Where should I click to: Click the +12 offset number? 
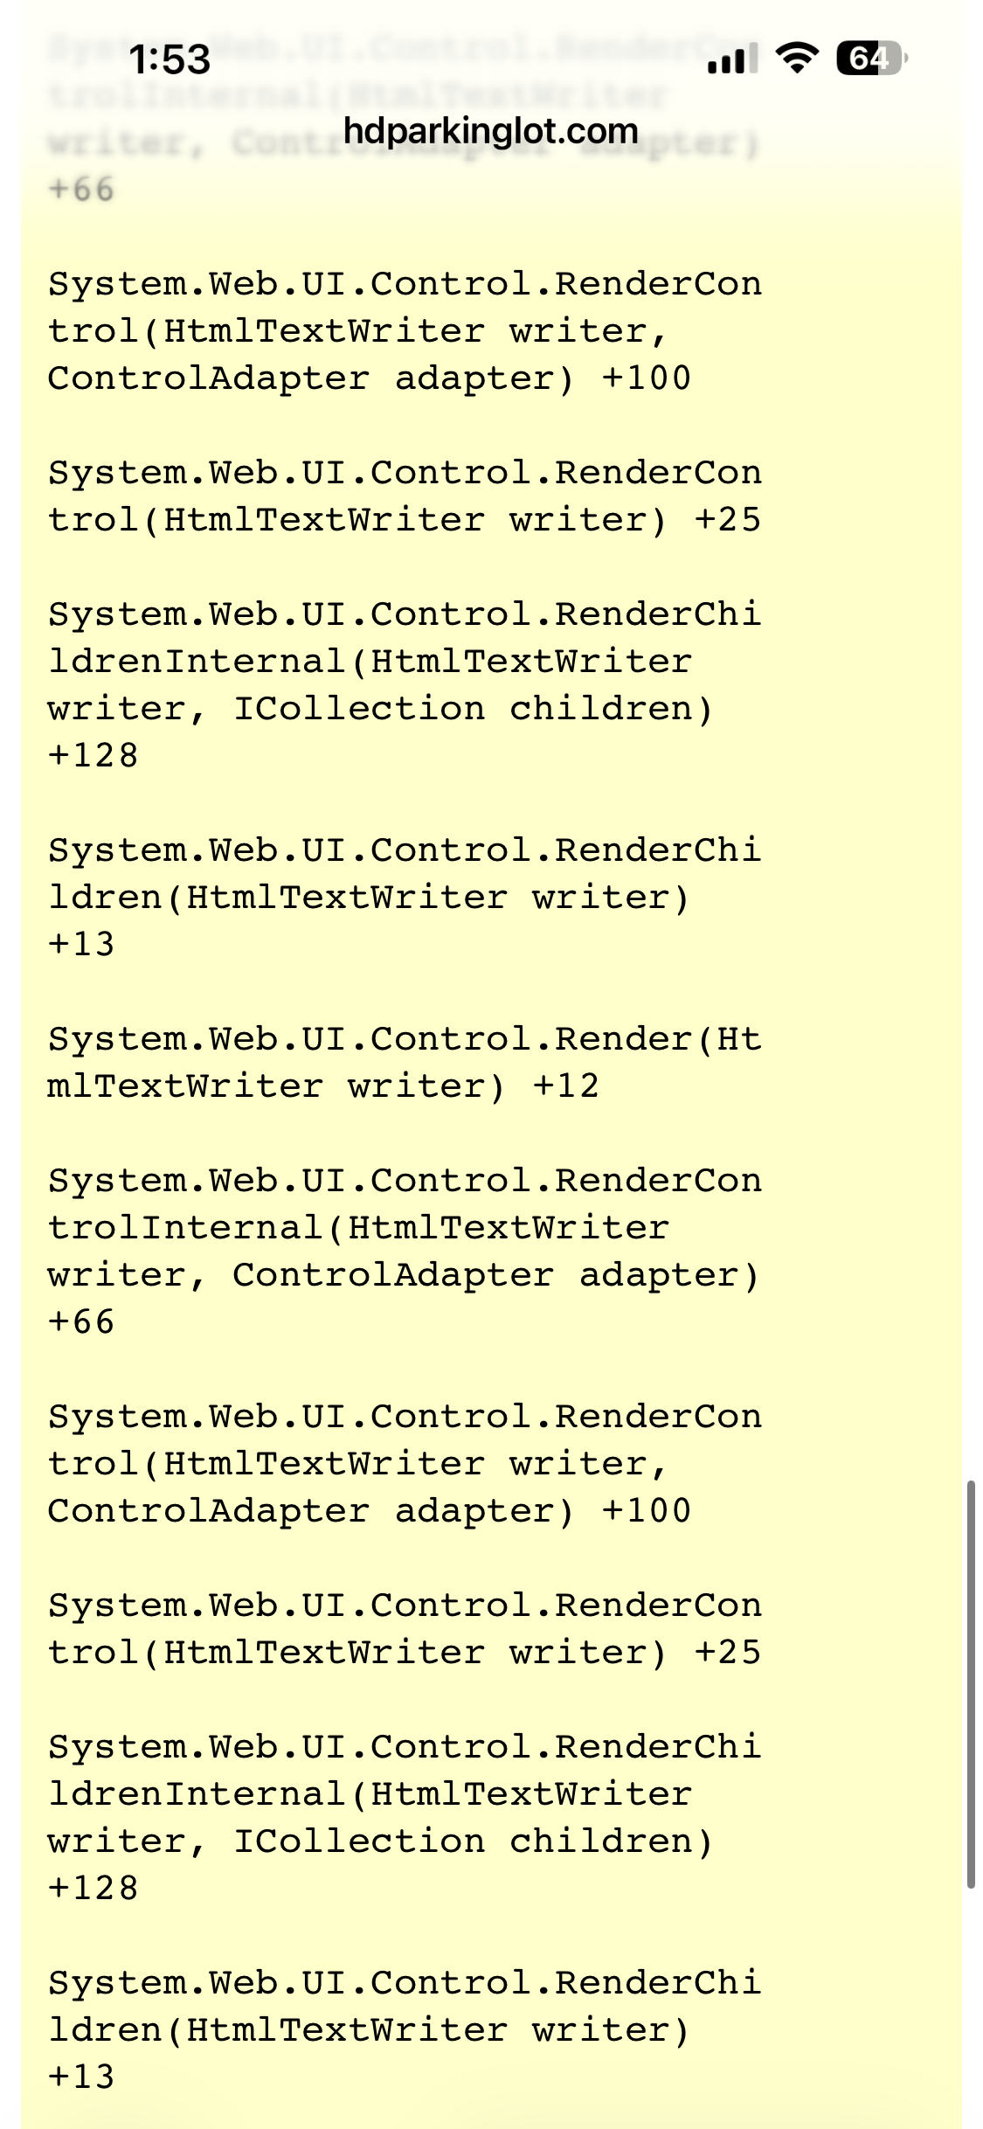click(566, 1085)
